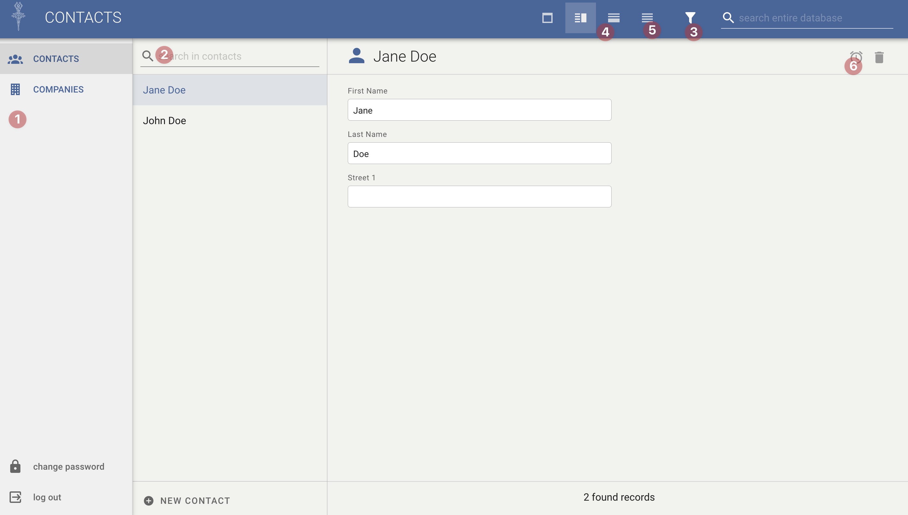Viewport: 908px width, 515px height.
Task: Switch to the compact table view icon
Action: click(647, 18)
